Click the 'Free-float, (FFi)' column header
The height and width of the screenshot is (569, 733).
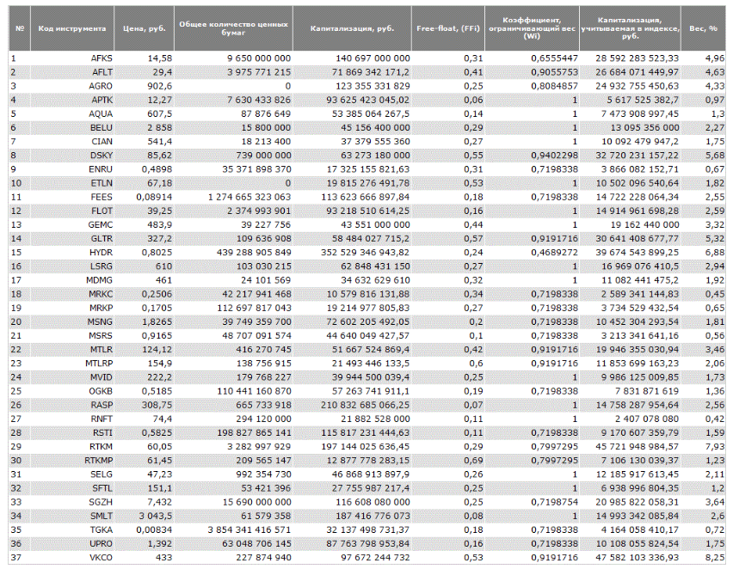click(x=449, y=28)
